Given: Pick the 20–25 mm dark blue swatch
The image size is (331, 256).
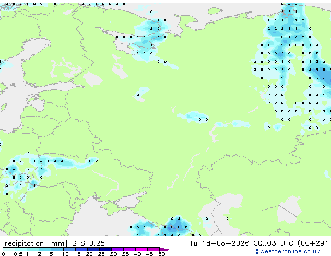Looking at the screenshot, I should [93, 249].
